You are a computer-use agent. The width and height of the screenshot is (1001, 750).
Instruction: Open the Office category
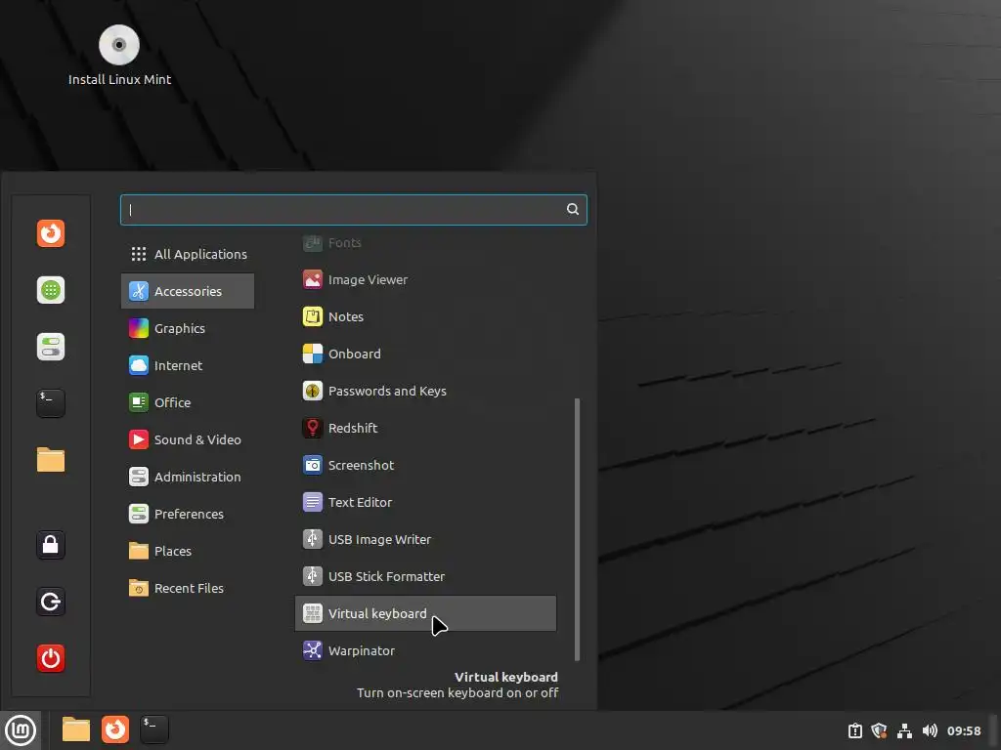(x=188, y=402)
